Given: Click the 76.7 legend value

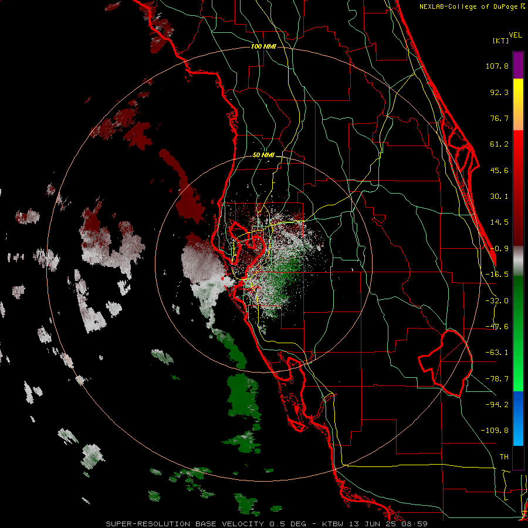Looking at the screenshot, I should [x=499, y=118].
